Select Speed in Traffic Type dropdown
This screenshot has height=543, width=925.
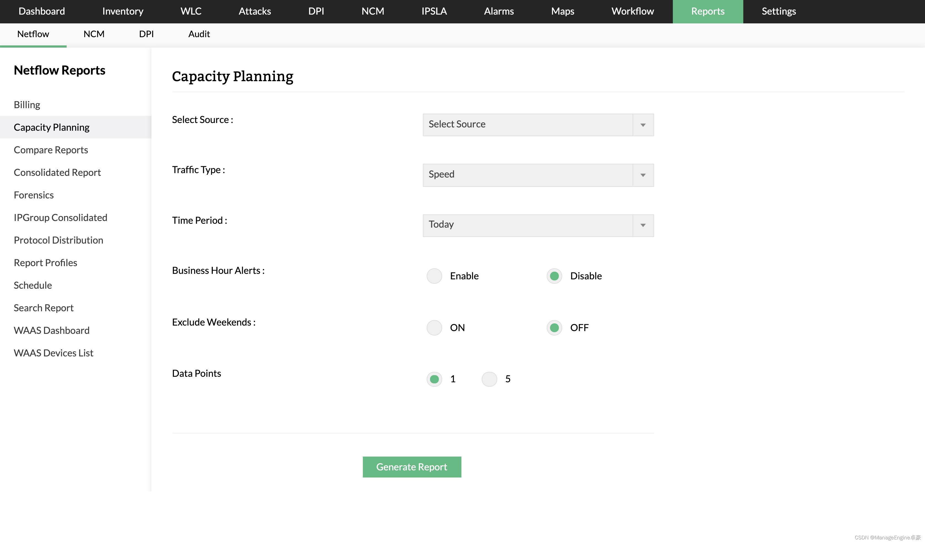coord(538,174)
